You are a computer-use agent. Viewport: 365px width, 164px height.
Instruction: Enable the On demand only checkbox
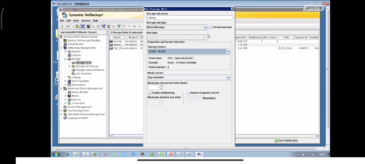pyautogui.click(x=211, y=27)
